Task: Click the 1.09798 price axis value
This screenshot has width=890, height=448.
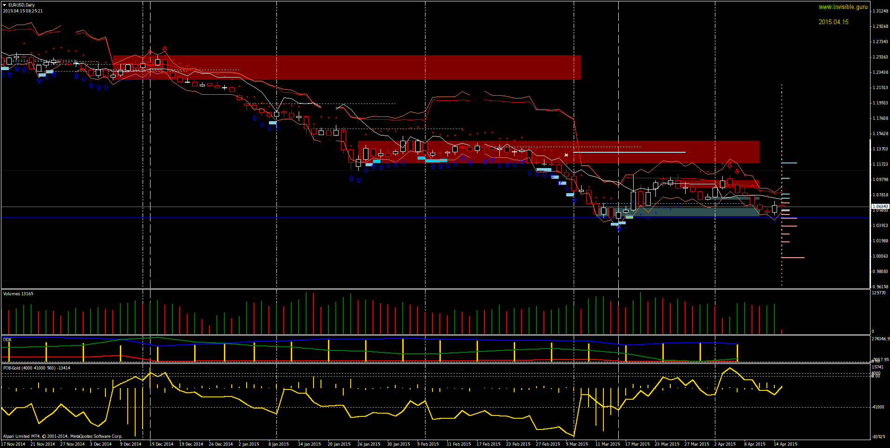Action: pos(881,179)
